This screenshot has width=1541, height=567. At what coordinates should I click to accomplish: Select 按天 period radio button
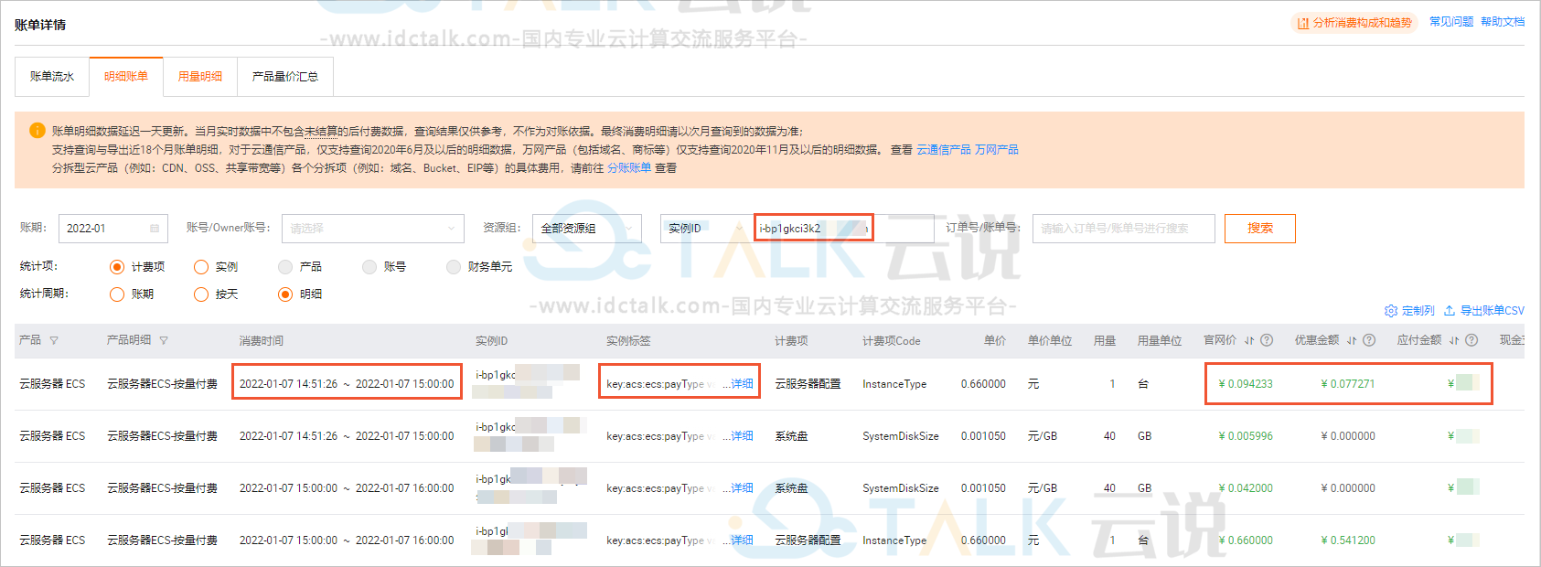click(x=201, y=294)
